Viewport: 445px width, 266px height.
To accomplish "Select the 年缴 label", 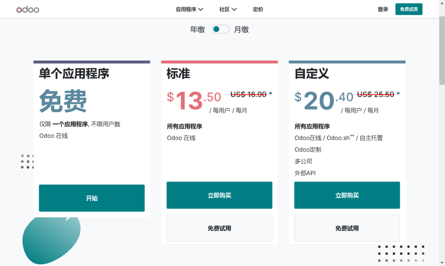I will (198, 30).
